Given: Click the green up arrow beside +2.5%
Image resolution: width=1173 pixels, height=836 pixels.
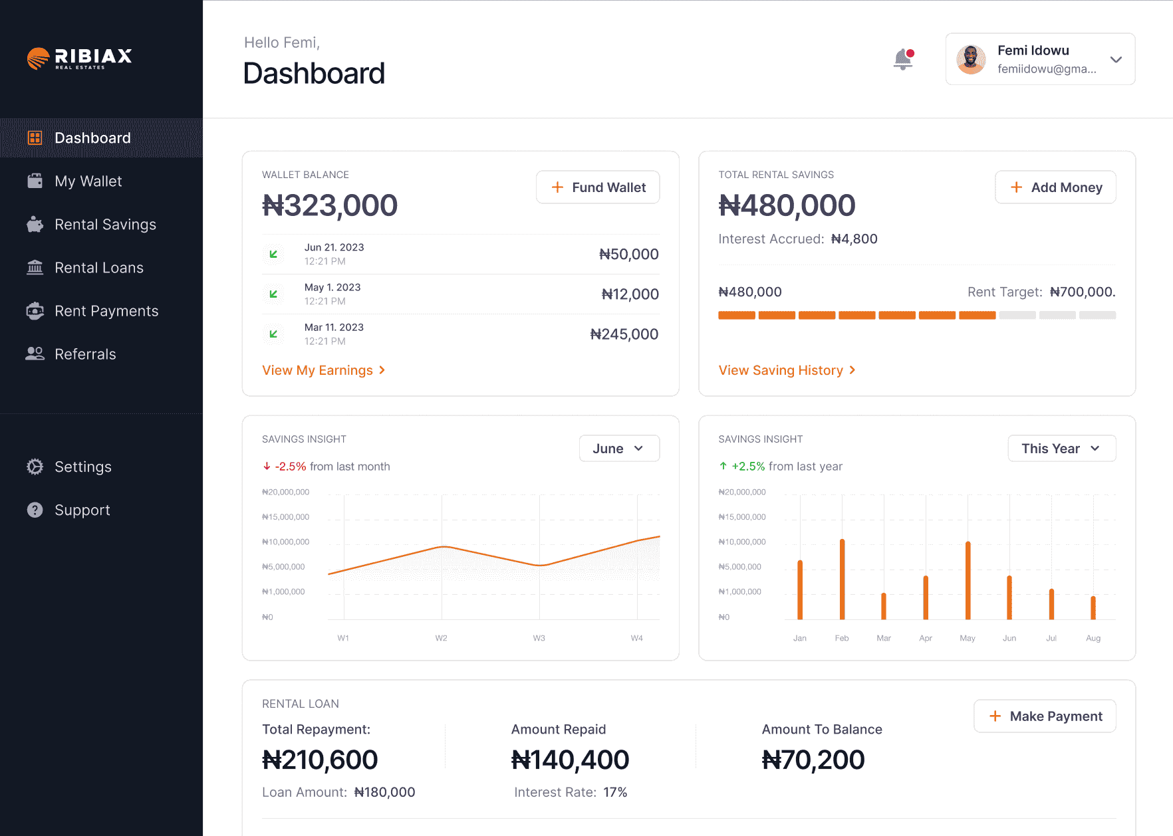Looking at the screenshot, I should (723, 467).
